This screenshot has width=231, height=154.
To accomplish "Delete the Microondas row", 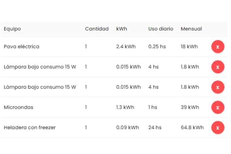I will pos(218,107).
